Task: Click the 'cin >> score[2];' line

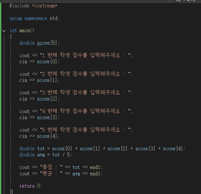Action: pyautogui.click(x=39, y=99)
